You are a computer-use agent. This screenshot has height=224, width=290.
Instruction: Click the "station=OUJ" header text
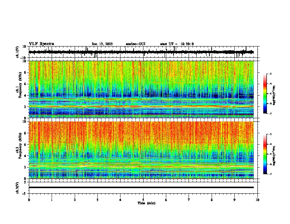tap(135, 44)
